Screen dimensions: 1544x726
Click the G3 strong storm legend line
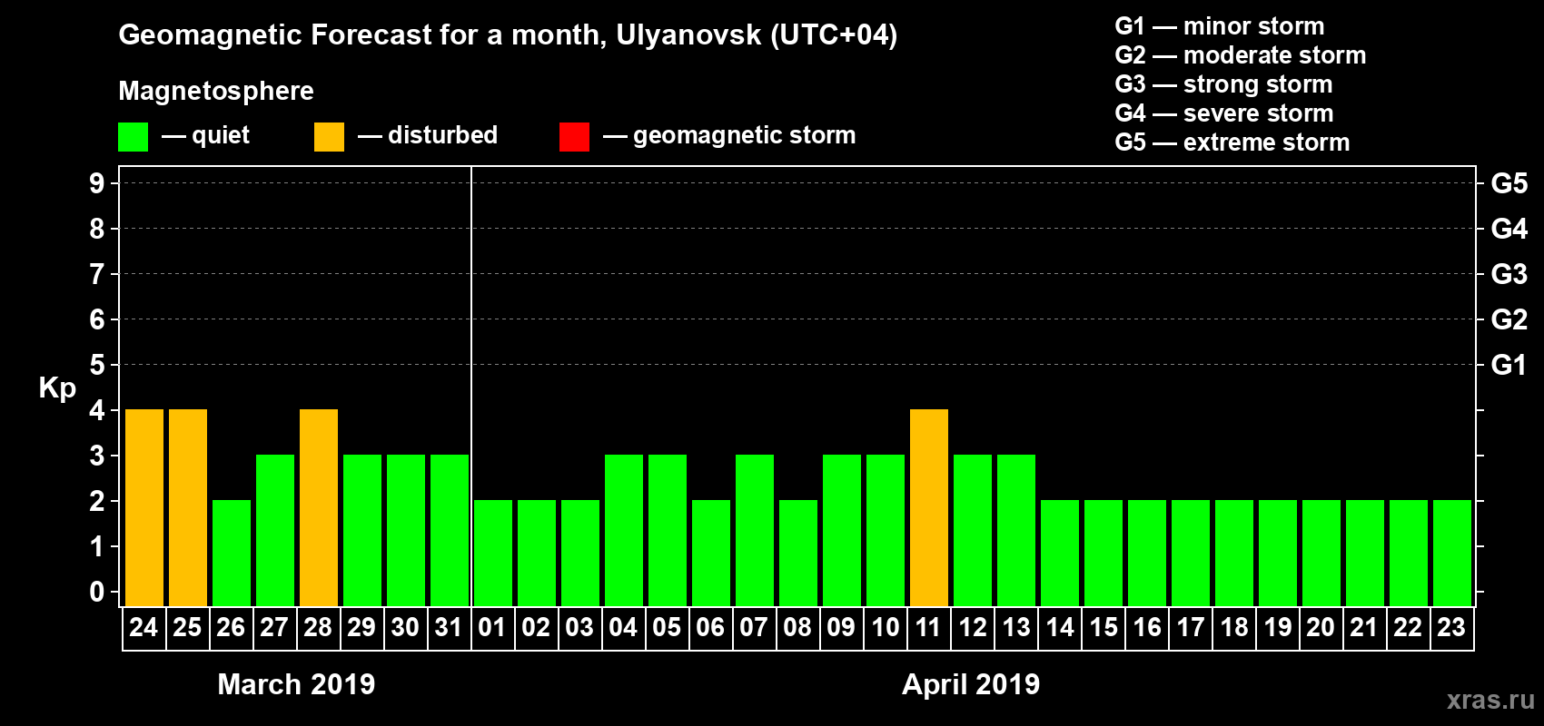tap(1223, 84)
